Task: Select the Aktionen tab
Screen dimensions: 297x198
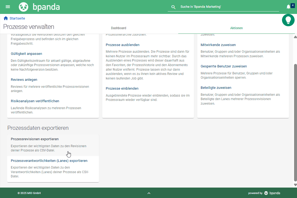Action: point(236,28)
